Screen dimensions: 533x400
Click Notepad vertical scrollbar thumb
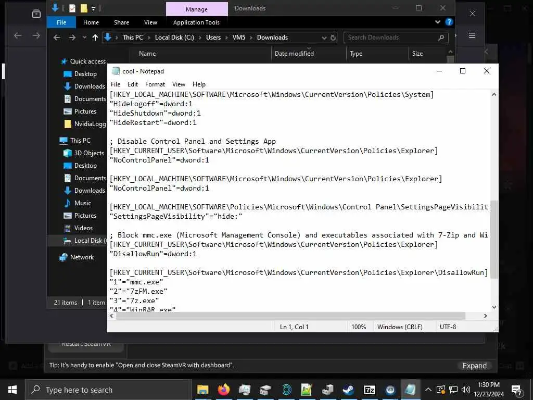click(494, 239)
